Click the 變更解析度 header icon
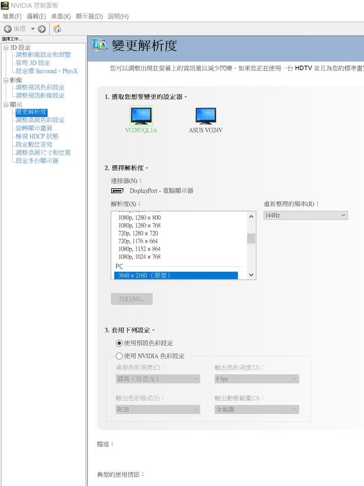 click(x=100, y=46)
